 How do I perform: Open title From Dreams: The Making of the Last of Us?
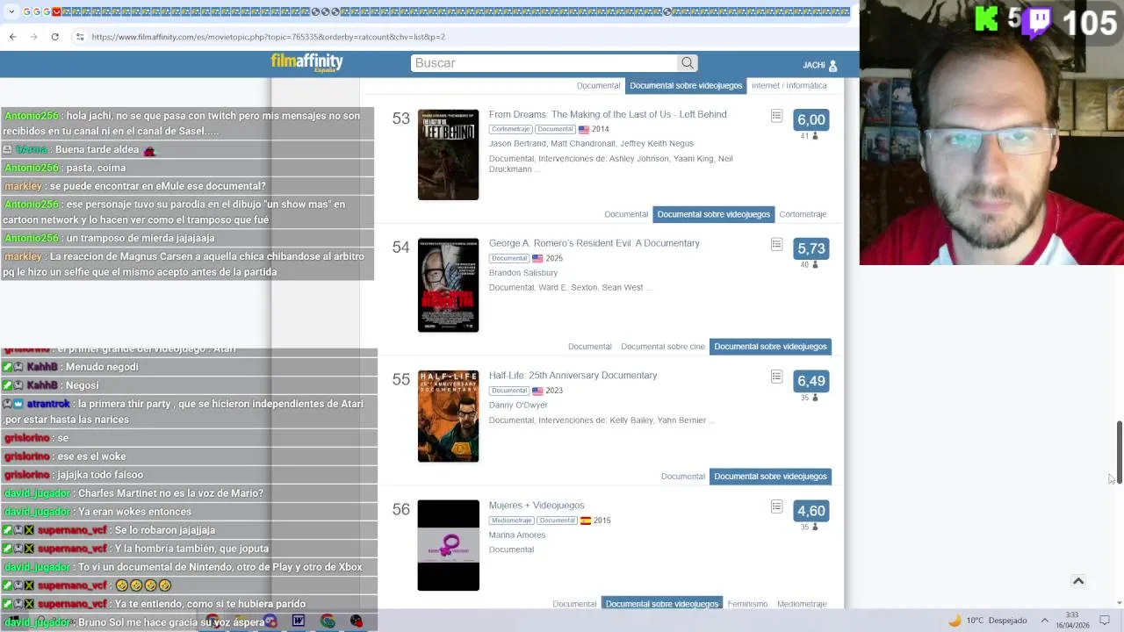click(x=608, y=114)
